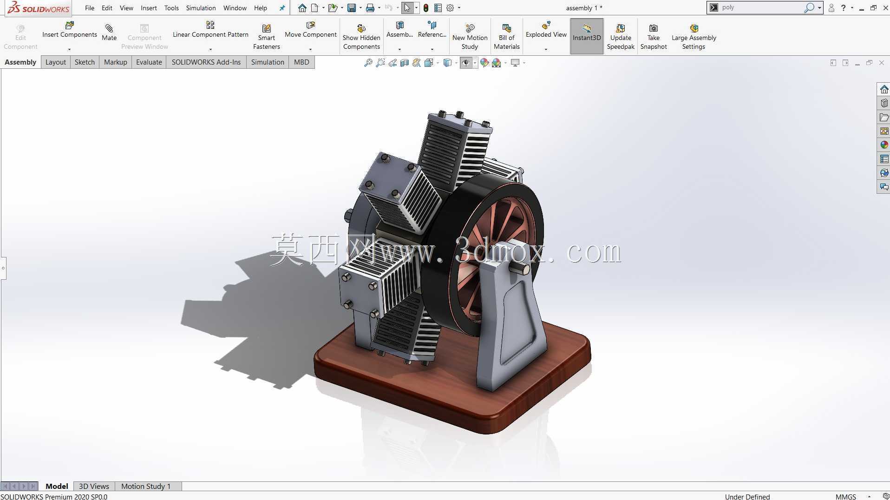Expand the search options dropdown arrow
The height and width of the screenshot is (500, 890).
pyautogui.click(x=819, y=8)
